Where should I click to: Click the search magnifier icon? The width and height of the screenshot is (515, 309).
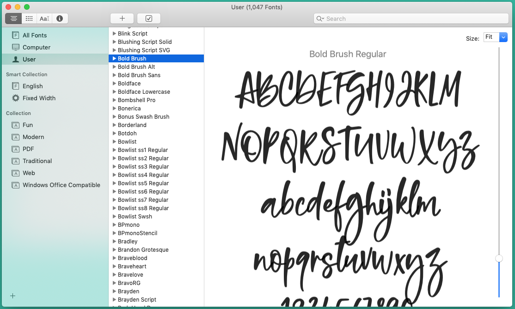pyautogui.click(x=319, y=18)
